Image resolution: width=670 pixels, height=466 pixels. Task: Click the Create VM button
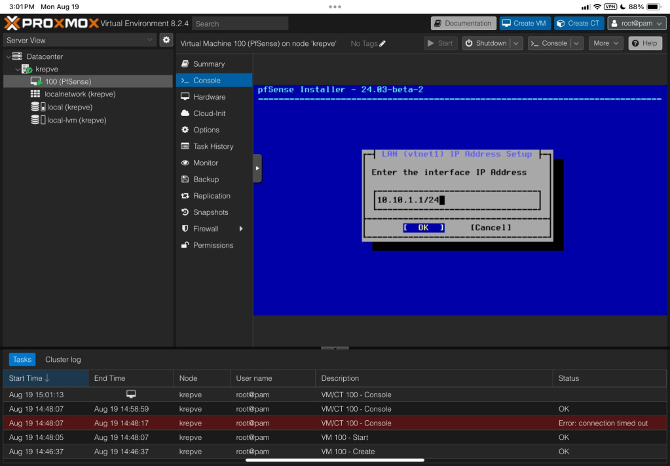[x=524, y=24]
